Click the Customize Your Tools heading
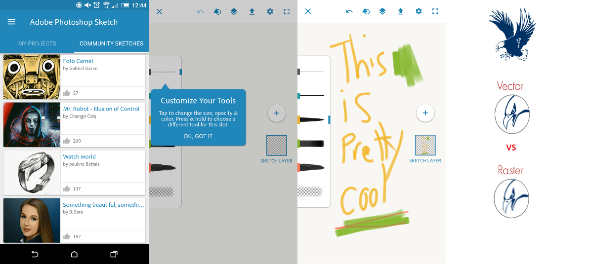This screenshot has width=593, height=264. tap(198, 101)
